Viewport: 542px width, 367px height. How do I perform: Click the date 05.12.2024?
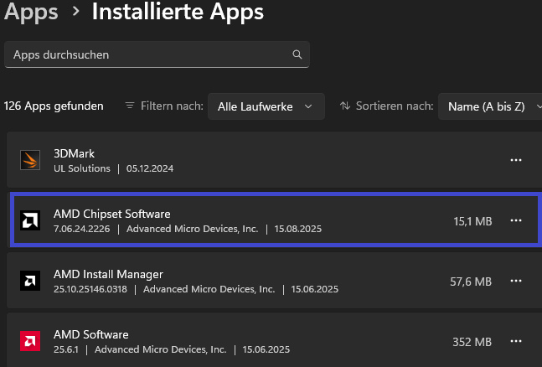pyautogui.click(x=150, y=168)
